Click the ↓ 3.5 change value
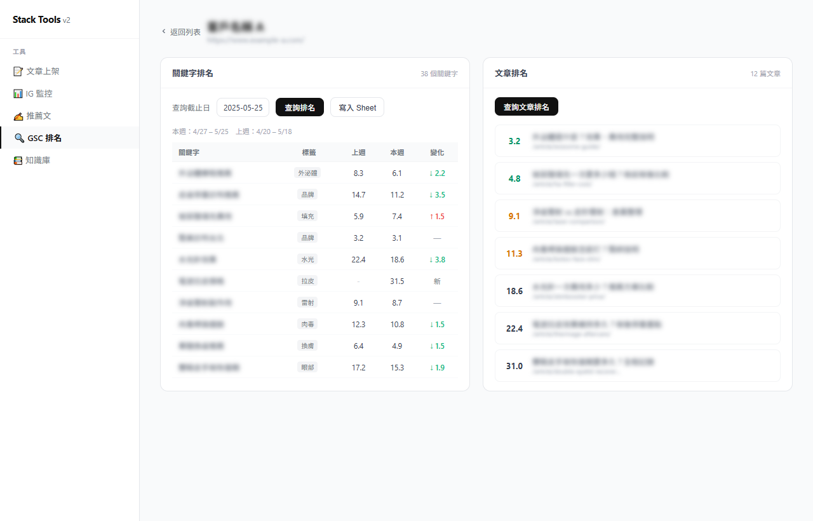This screenshot has width=813, height=521. coord(437,194)
